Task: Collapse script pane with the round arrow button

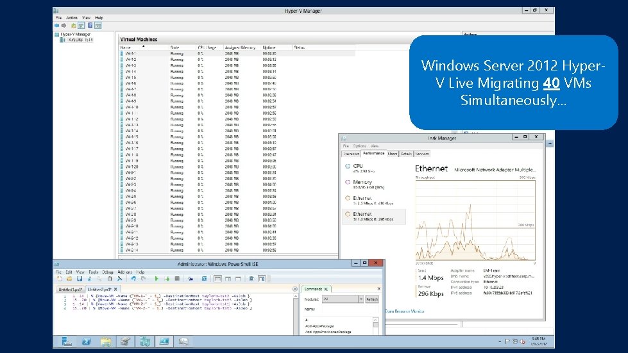Action: coord(295,289)
